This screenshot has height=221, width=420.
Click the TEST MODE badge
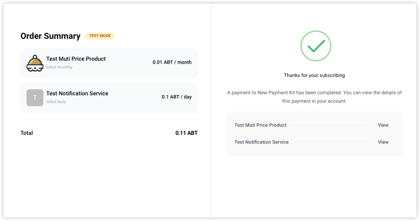click(100, 36)
